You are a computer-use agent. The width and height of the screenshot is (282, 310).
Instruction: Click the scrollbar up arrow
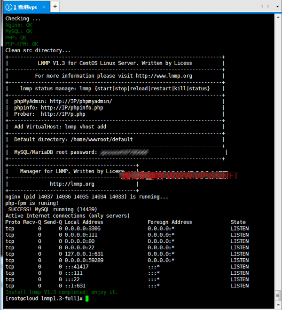(x=278, y=17)
